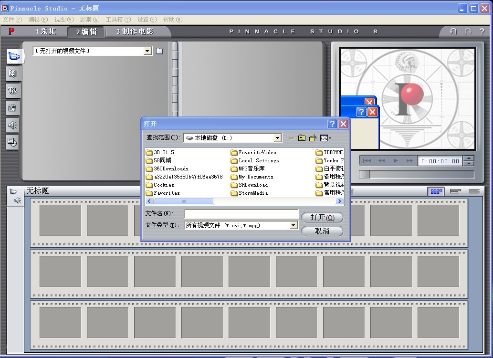The height and width of the screenshot is (358, 493).
Task: Open the disc menus album tab
Action: 13,142
